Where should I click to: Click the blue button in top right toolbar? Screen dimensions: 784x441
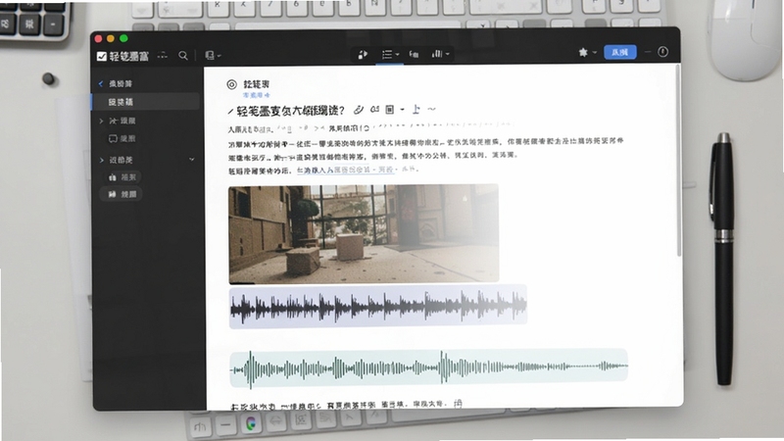click(x=620, y=52)
